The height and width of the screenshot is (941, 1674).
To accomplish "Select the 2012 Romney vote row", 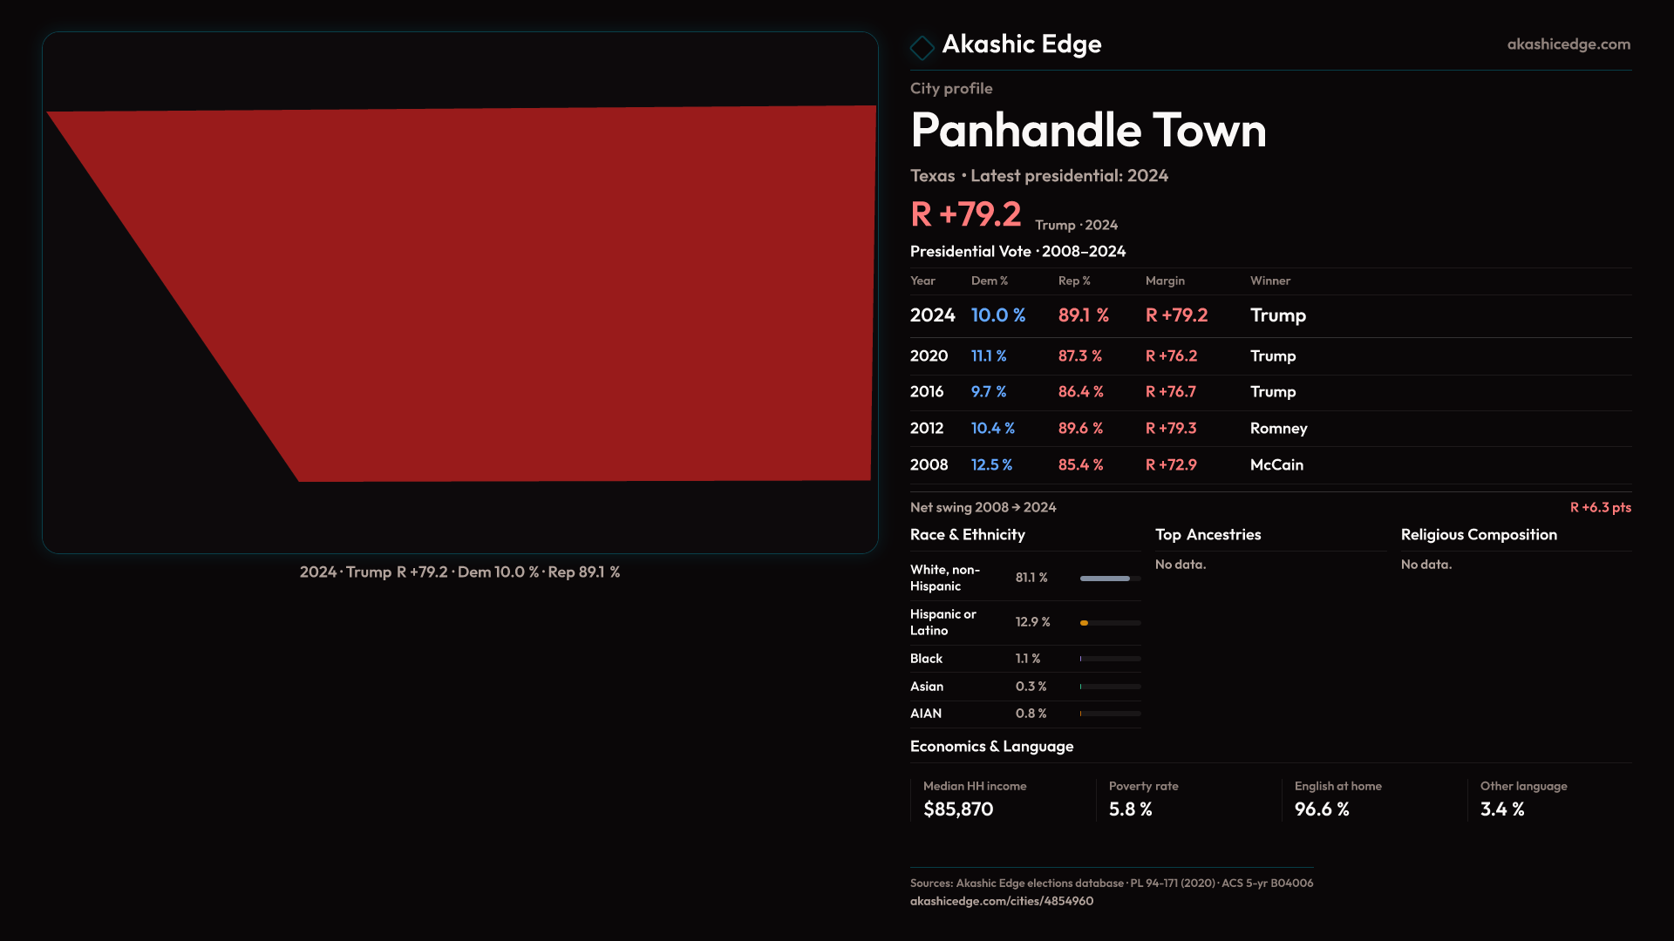I will (x=1269, y=429).
